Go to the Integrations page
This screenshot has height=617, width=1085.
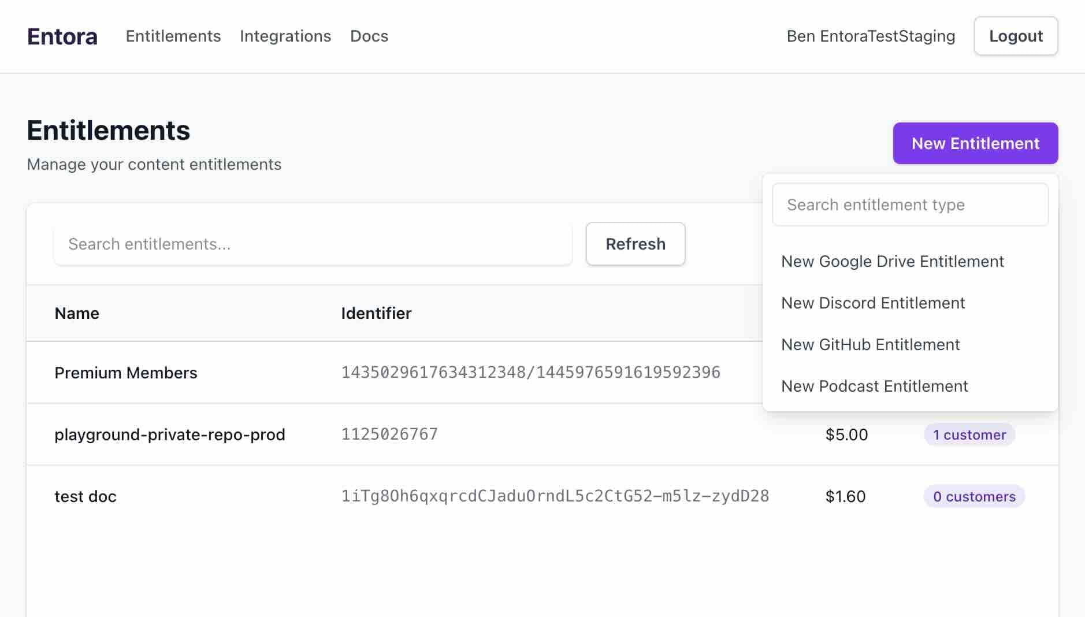point(285,36)
